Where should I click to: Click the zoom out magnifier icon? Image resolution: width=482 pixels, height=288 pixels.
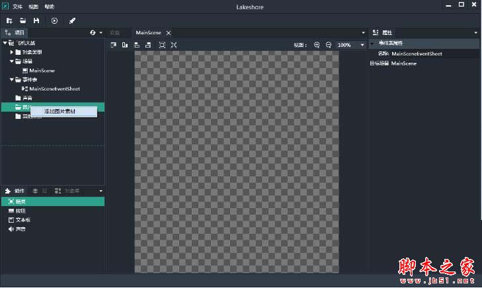(329, 45)
